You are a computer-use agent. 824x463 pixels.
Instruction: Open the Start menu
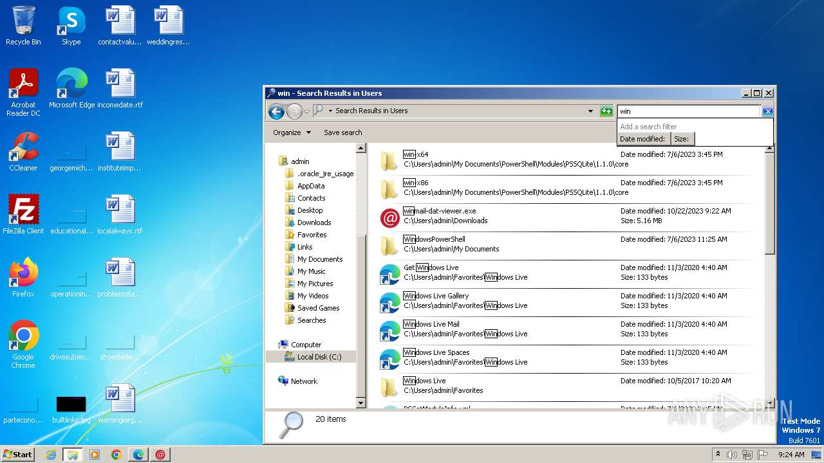tap(18, 454)
